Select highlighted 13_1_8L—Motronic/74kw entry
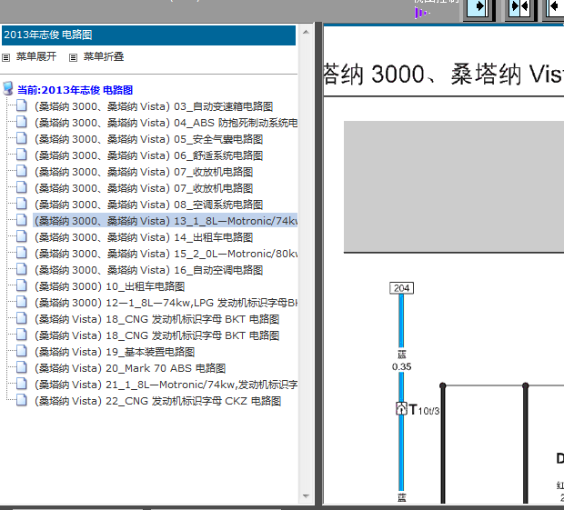Image resolution: width=564 pixels, height=510 pixels. click(166, 221)
